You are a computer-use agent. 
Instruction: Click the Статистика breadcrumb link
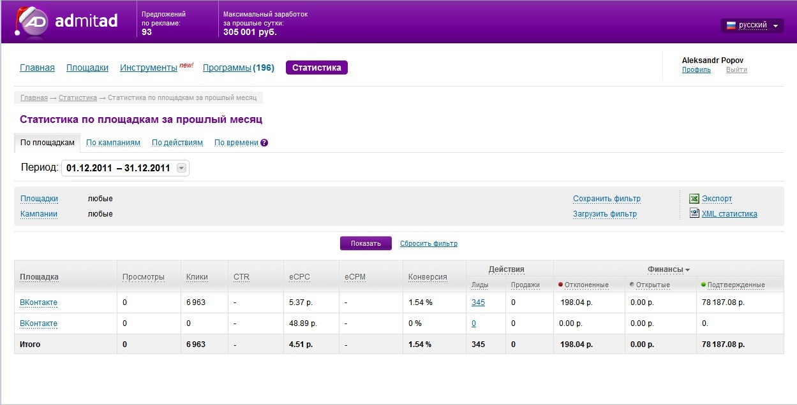point(78,98)
